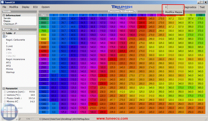Image resolution: width=208 pixels, height=121 pixels.
Task: Click the 10156Map.hex file path in status bar
Action: (x=65, y=119)
